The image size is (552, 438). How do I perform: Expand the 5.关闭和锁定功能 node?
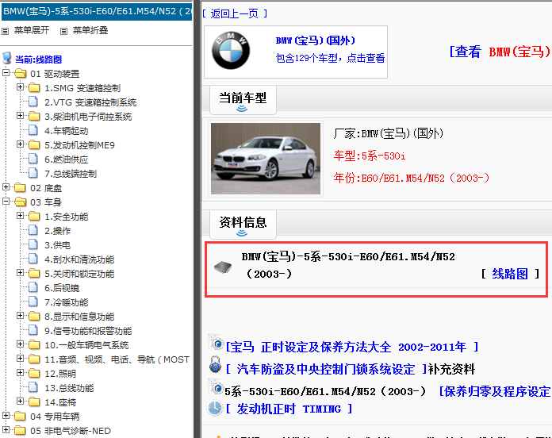point(20,272)
